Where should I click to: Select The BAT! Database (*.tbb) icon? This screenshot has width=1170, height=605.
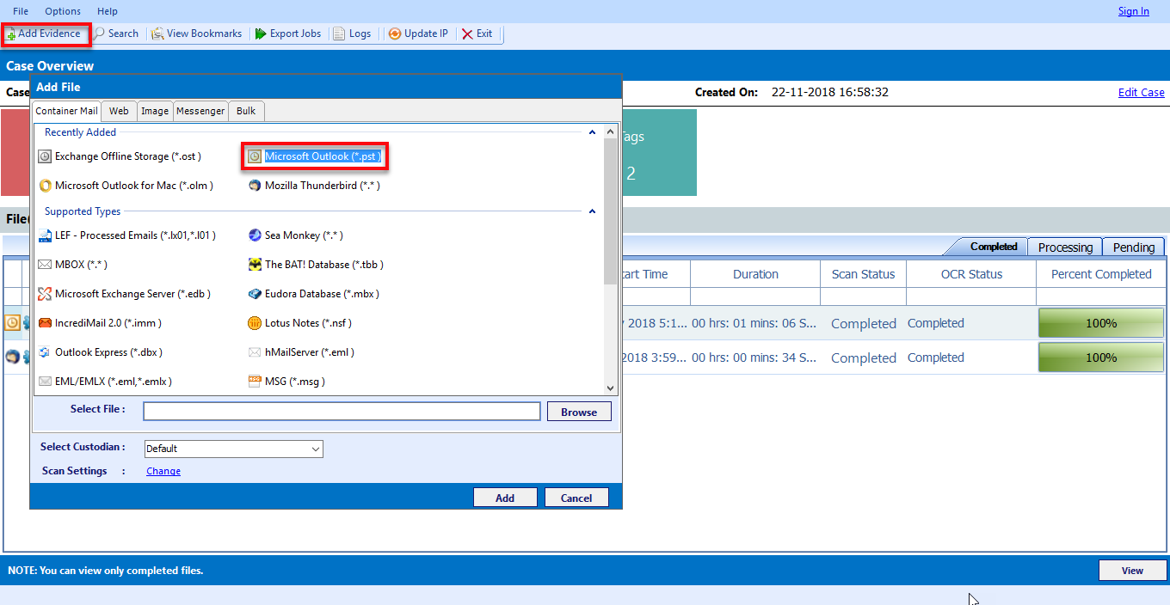(x=255, y=265)
